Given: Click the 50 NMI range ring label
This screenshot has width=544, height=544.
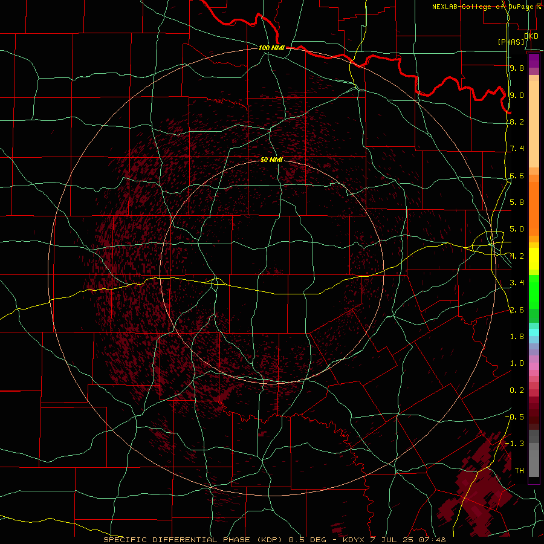Looking at the screenshot, I should 271,160.
